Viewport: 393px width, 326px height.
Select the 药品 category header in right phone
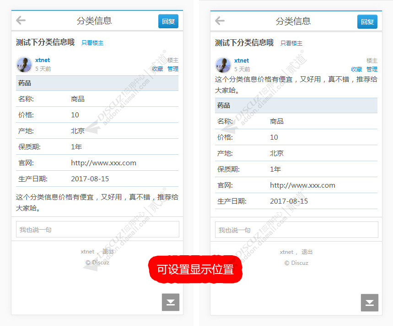click(x=296, y=105)
